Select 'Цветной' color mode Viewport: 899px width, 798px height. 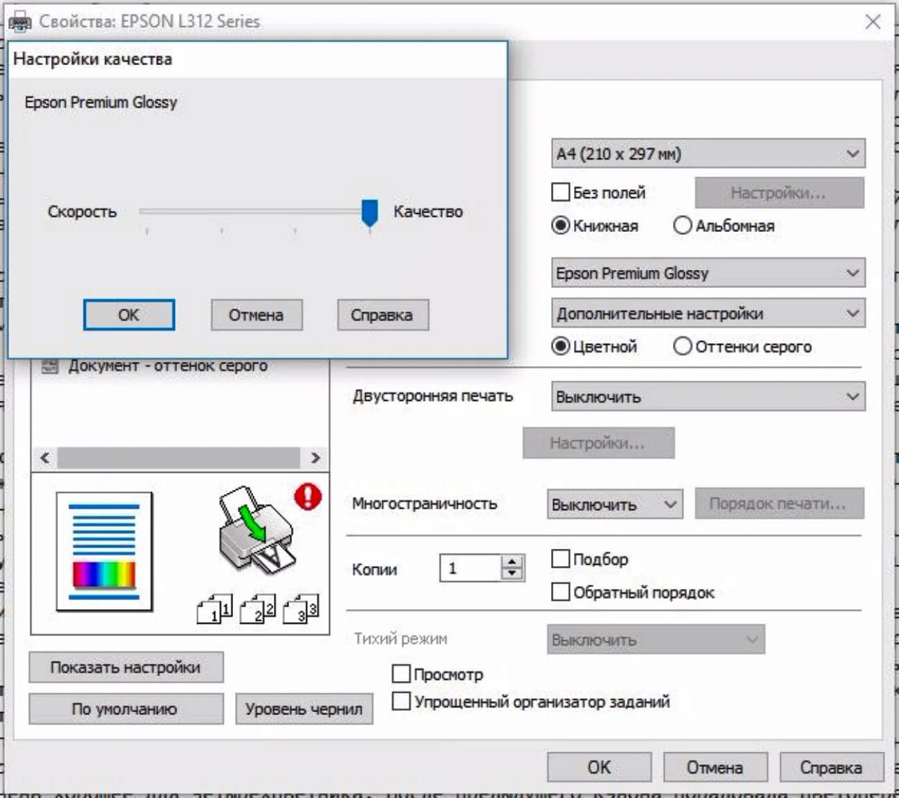click(x=561, y=346)
